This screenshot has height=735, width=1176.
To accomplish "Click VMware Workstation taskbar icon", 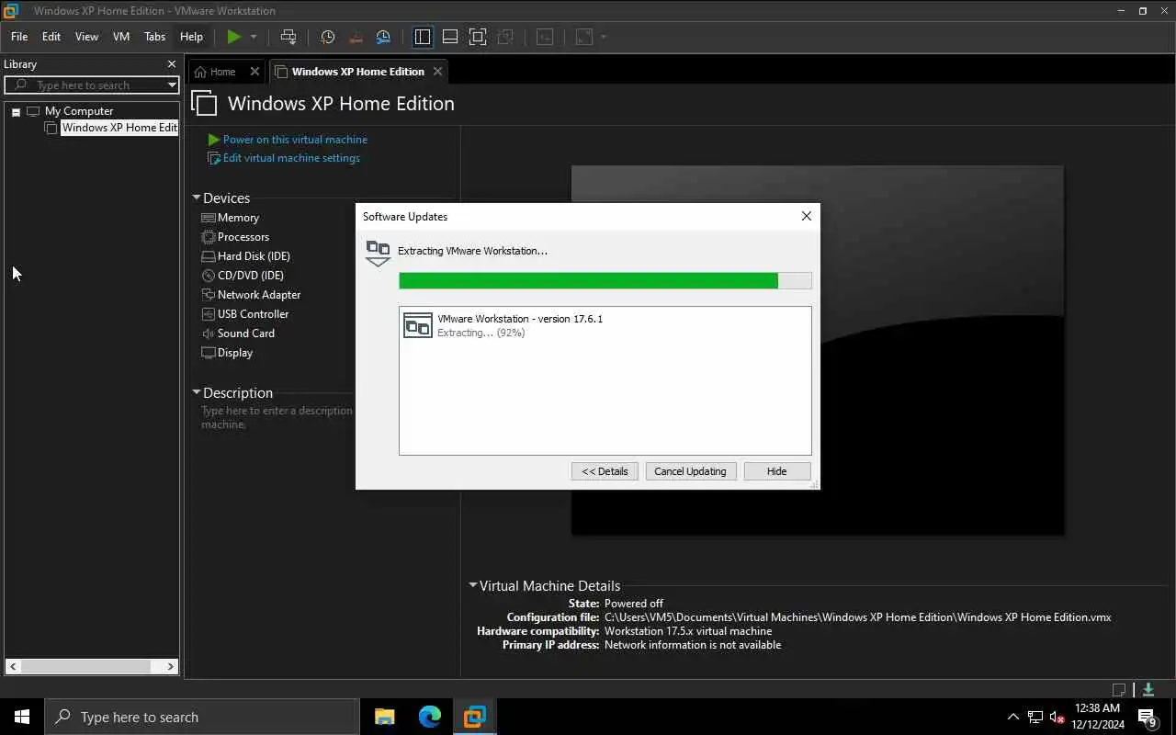I will click(x=474, y=717).
